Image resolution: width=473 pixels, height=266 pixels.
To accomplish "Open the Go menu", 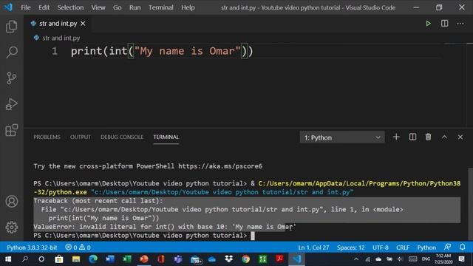I will (117, 7).
